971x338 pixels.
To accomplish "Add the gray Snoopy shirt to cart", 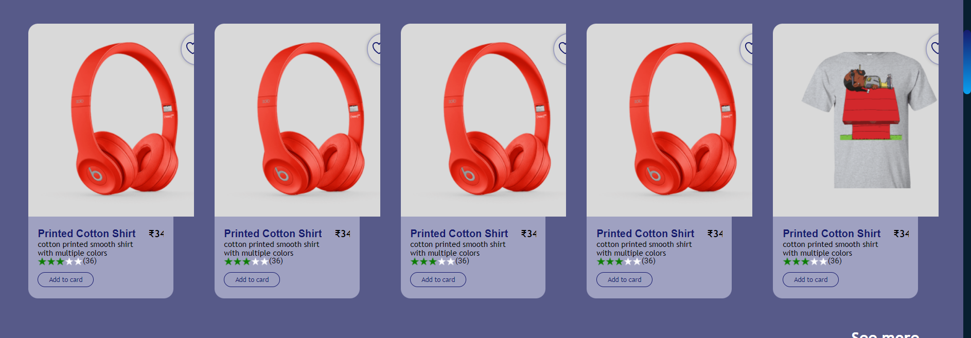I will (x=810, y=279).
